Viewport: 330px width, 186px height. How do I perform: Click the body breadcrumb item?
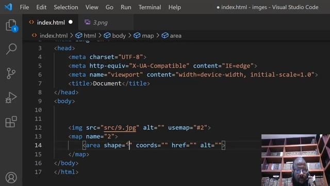119,36
